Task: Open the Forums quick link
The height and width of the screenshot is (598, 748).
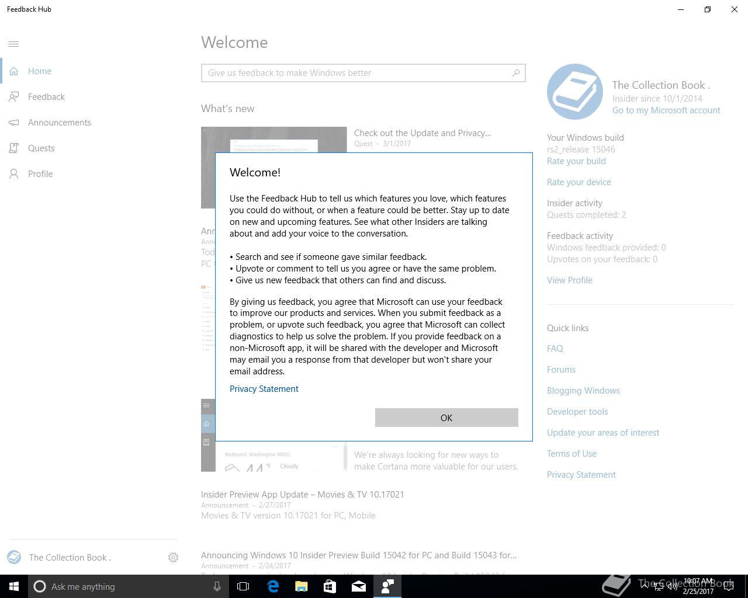Action: tap(561, 370)
